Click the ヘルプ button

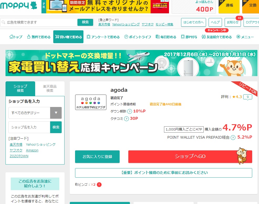215,22
